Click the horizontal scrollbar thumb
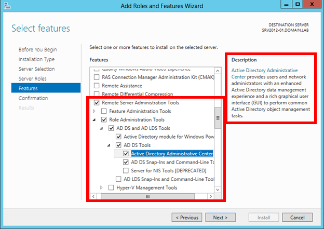This screenshot has width=324, height=229. tap(147, 196)
